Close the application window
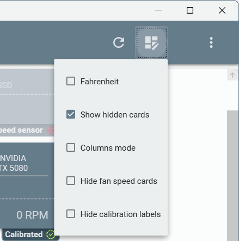 tap(222, 10)
